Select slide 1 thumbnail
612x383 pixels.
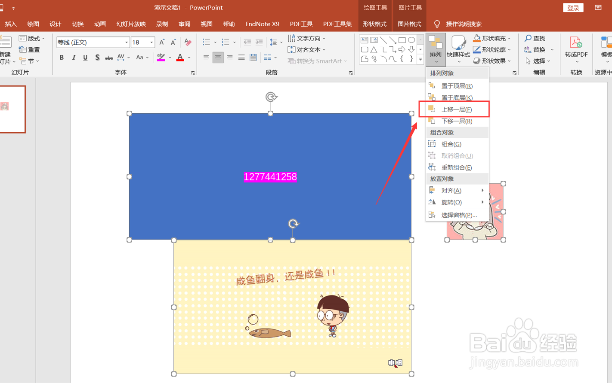pos(12,109)
